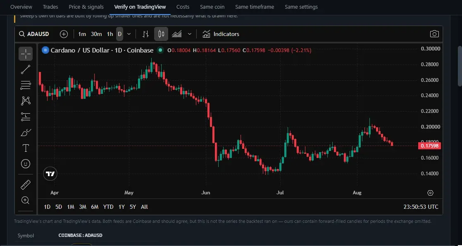462x246 pixels.
Task: Set the date range to YTD
Action: pyautogui.click(x=108, y=207)
